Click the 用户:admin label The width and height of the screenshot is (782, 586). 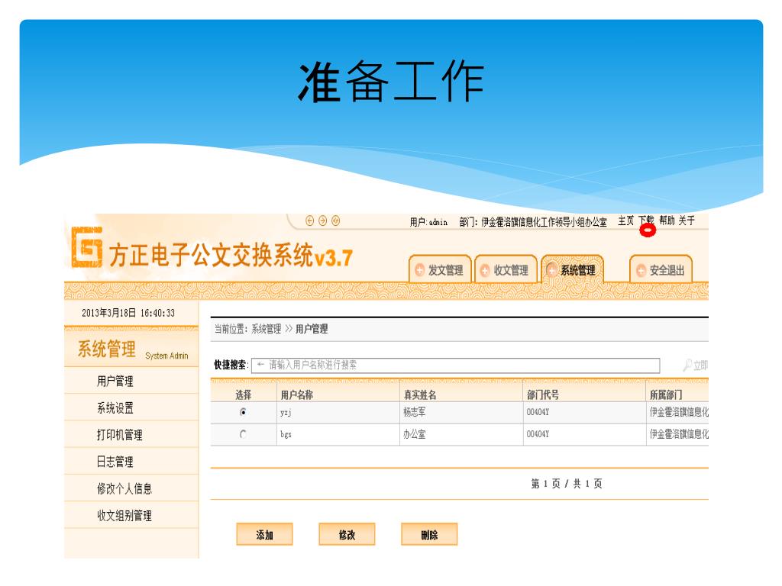pyautogui.click(x=428, y=222)
